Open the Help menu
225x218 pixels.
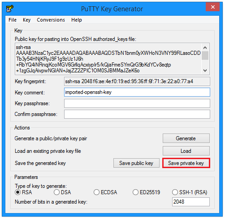[x=77, y=20]
